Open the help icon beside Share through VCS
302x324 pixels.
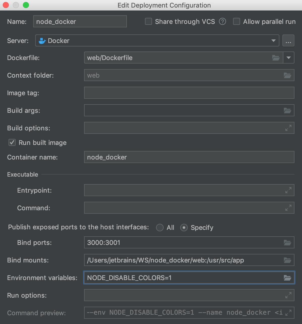tap(222, 22)
